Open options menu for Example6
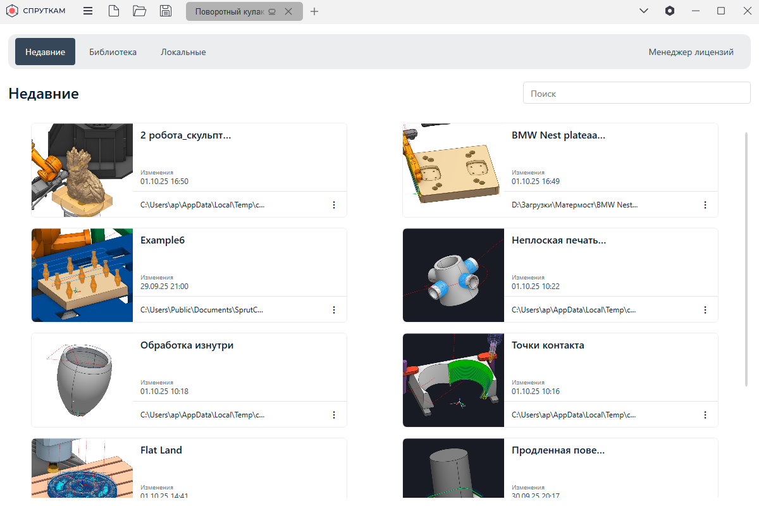The height and width of the screenshot is (506, 759). tap(334, 310)
